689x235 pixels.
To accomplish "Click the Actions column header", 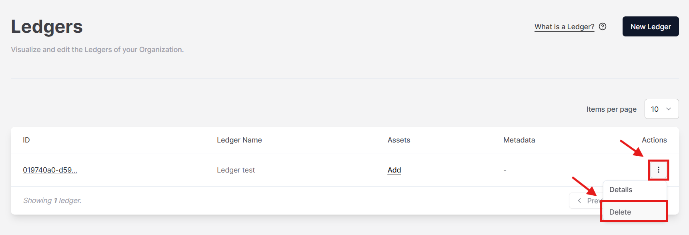I will 654,140.
